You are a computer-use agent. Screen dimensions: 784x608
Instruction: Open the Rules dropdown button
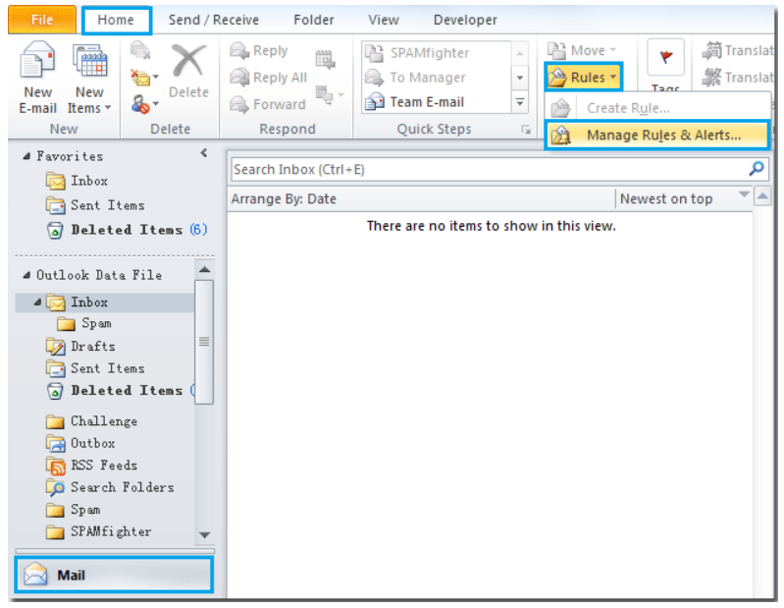[584, 77]
